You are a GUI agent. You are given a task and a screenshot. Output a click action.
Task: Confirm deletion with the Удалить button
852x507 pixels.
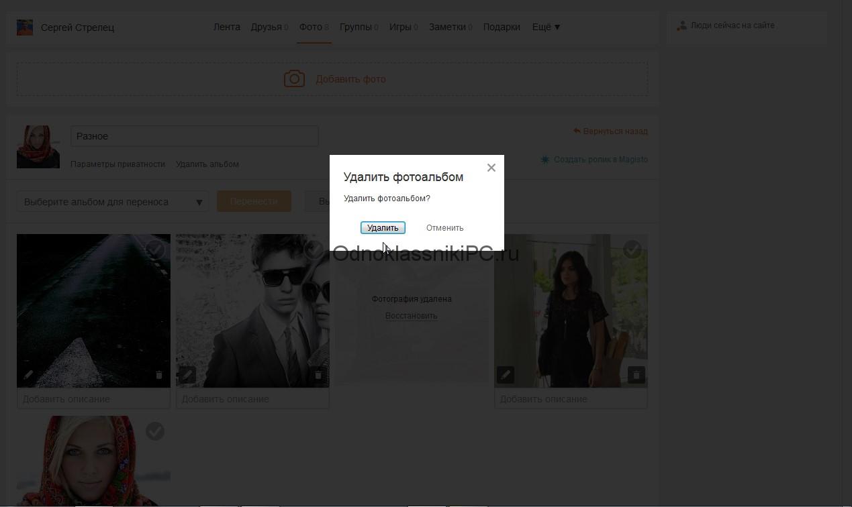383,228
